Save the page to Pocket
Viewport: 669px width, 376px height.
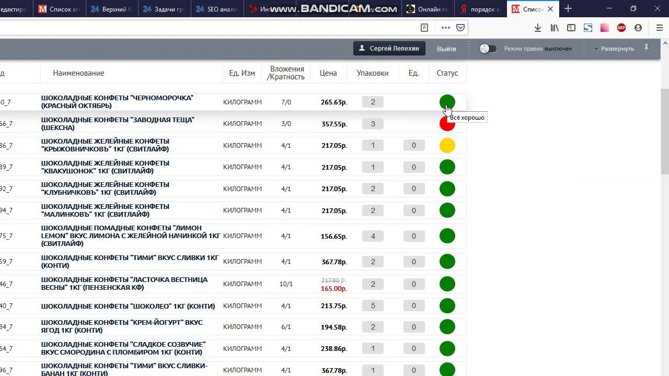tap(460, 28)
